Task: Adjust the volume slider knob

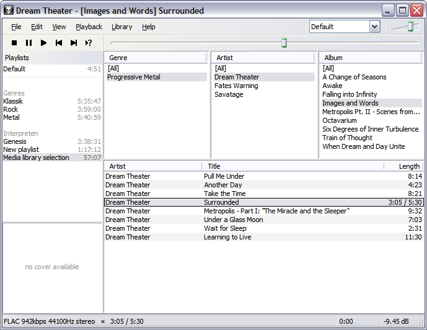Action: 410,27
